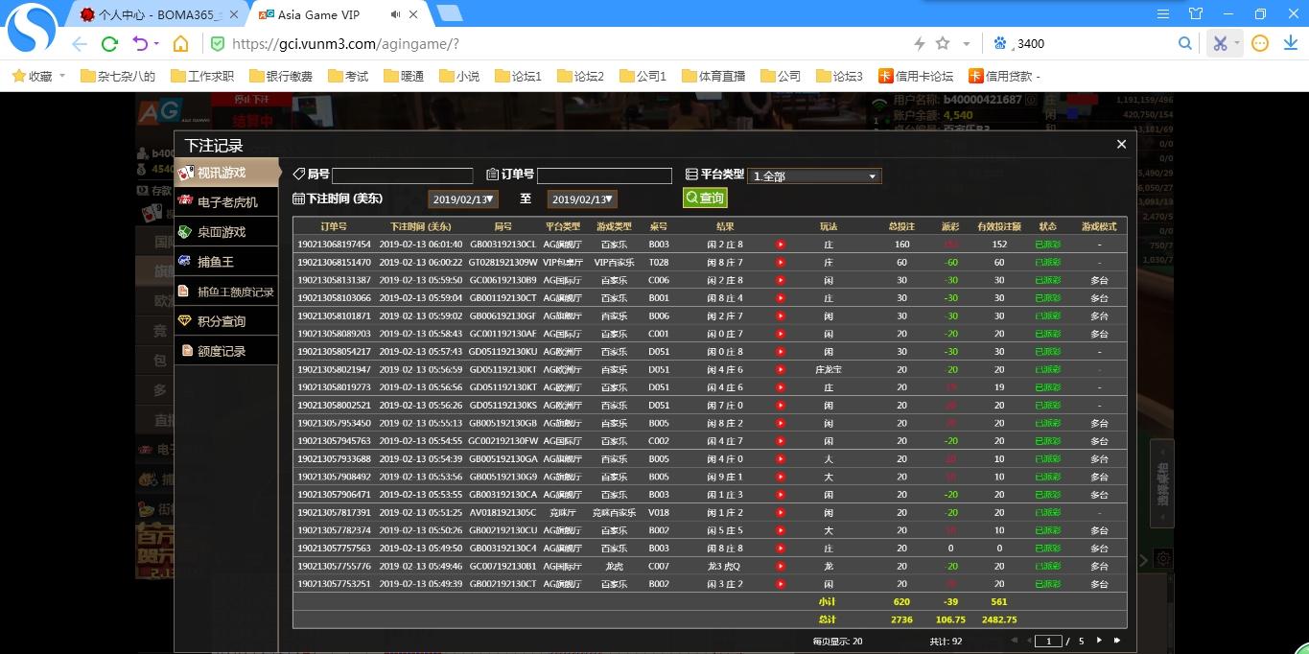Click the browser home icon
Image resolution: width=1309 pixels, height=654 pixels.
tap(180, 44)
